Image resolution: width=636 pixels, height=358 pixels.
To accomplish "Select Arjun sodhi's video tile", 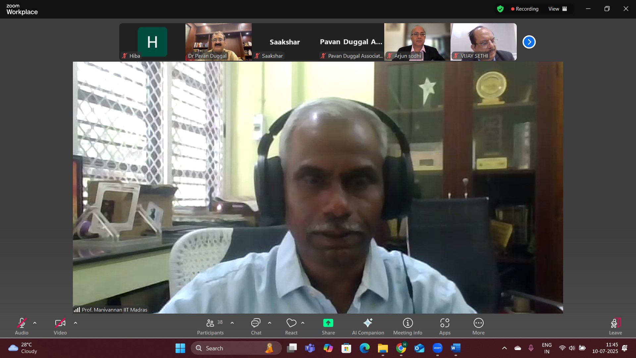I will tap(417, 42).
